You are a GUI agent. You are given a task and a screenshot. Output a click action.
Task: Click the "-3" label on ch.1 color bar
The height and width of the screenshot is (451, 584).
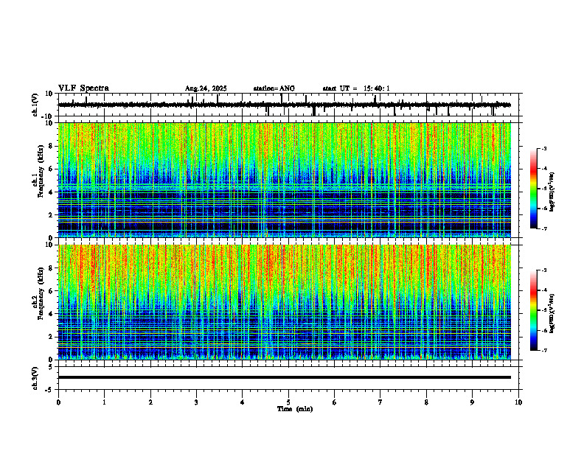544,148
